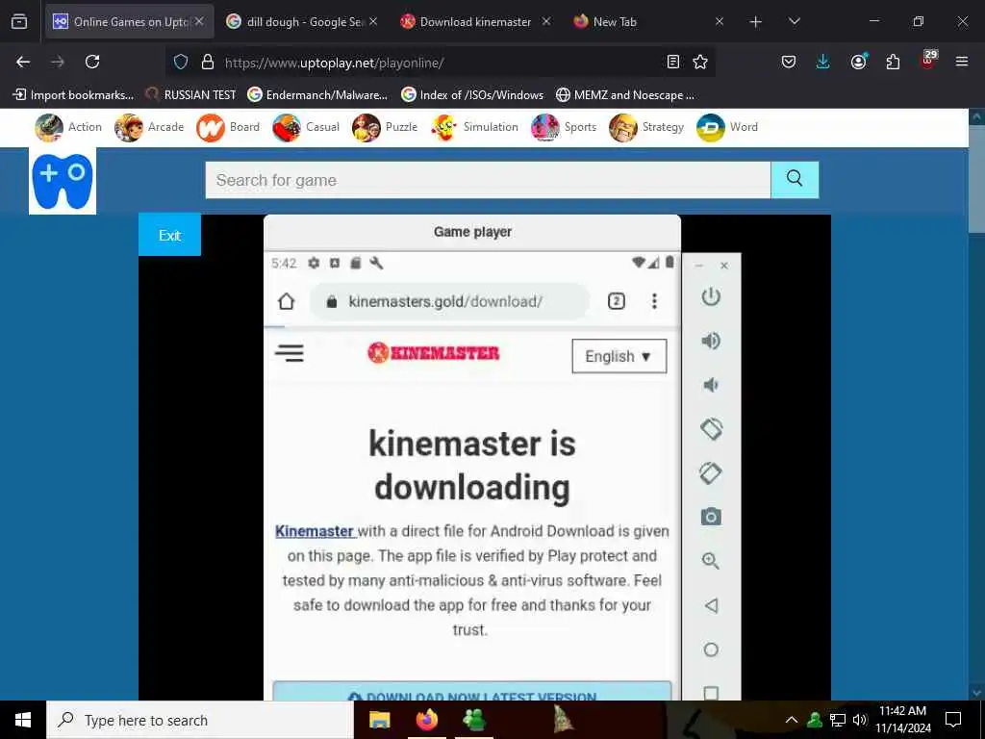
Task: Open Windows Start menu
Action: pyautogui.click(x=23, y=720)
